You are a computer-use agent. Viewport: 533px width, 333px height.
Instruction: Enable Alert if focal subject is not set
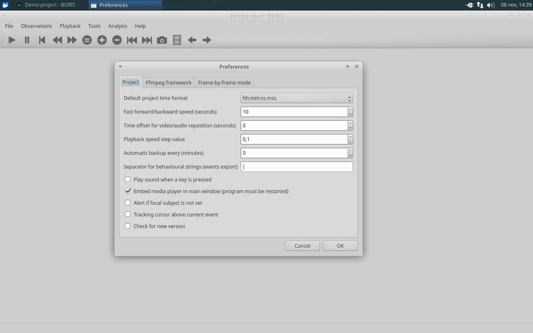coord(128,203)
